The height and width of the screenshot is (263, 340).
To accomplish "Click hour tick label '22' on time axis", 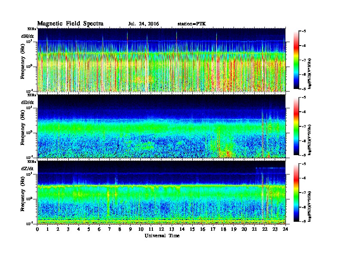I will (264, 229).
